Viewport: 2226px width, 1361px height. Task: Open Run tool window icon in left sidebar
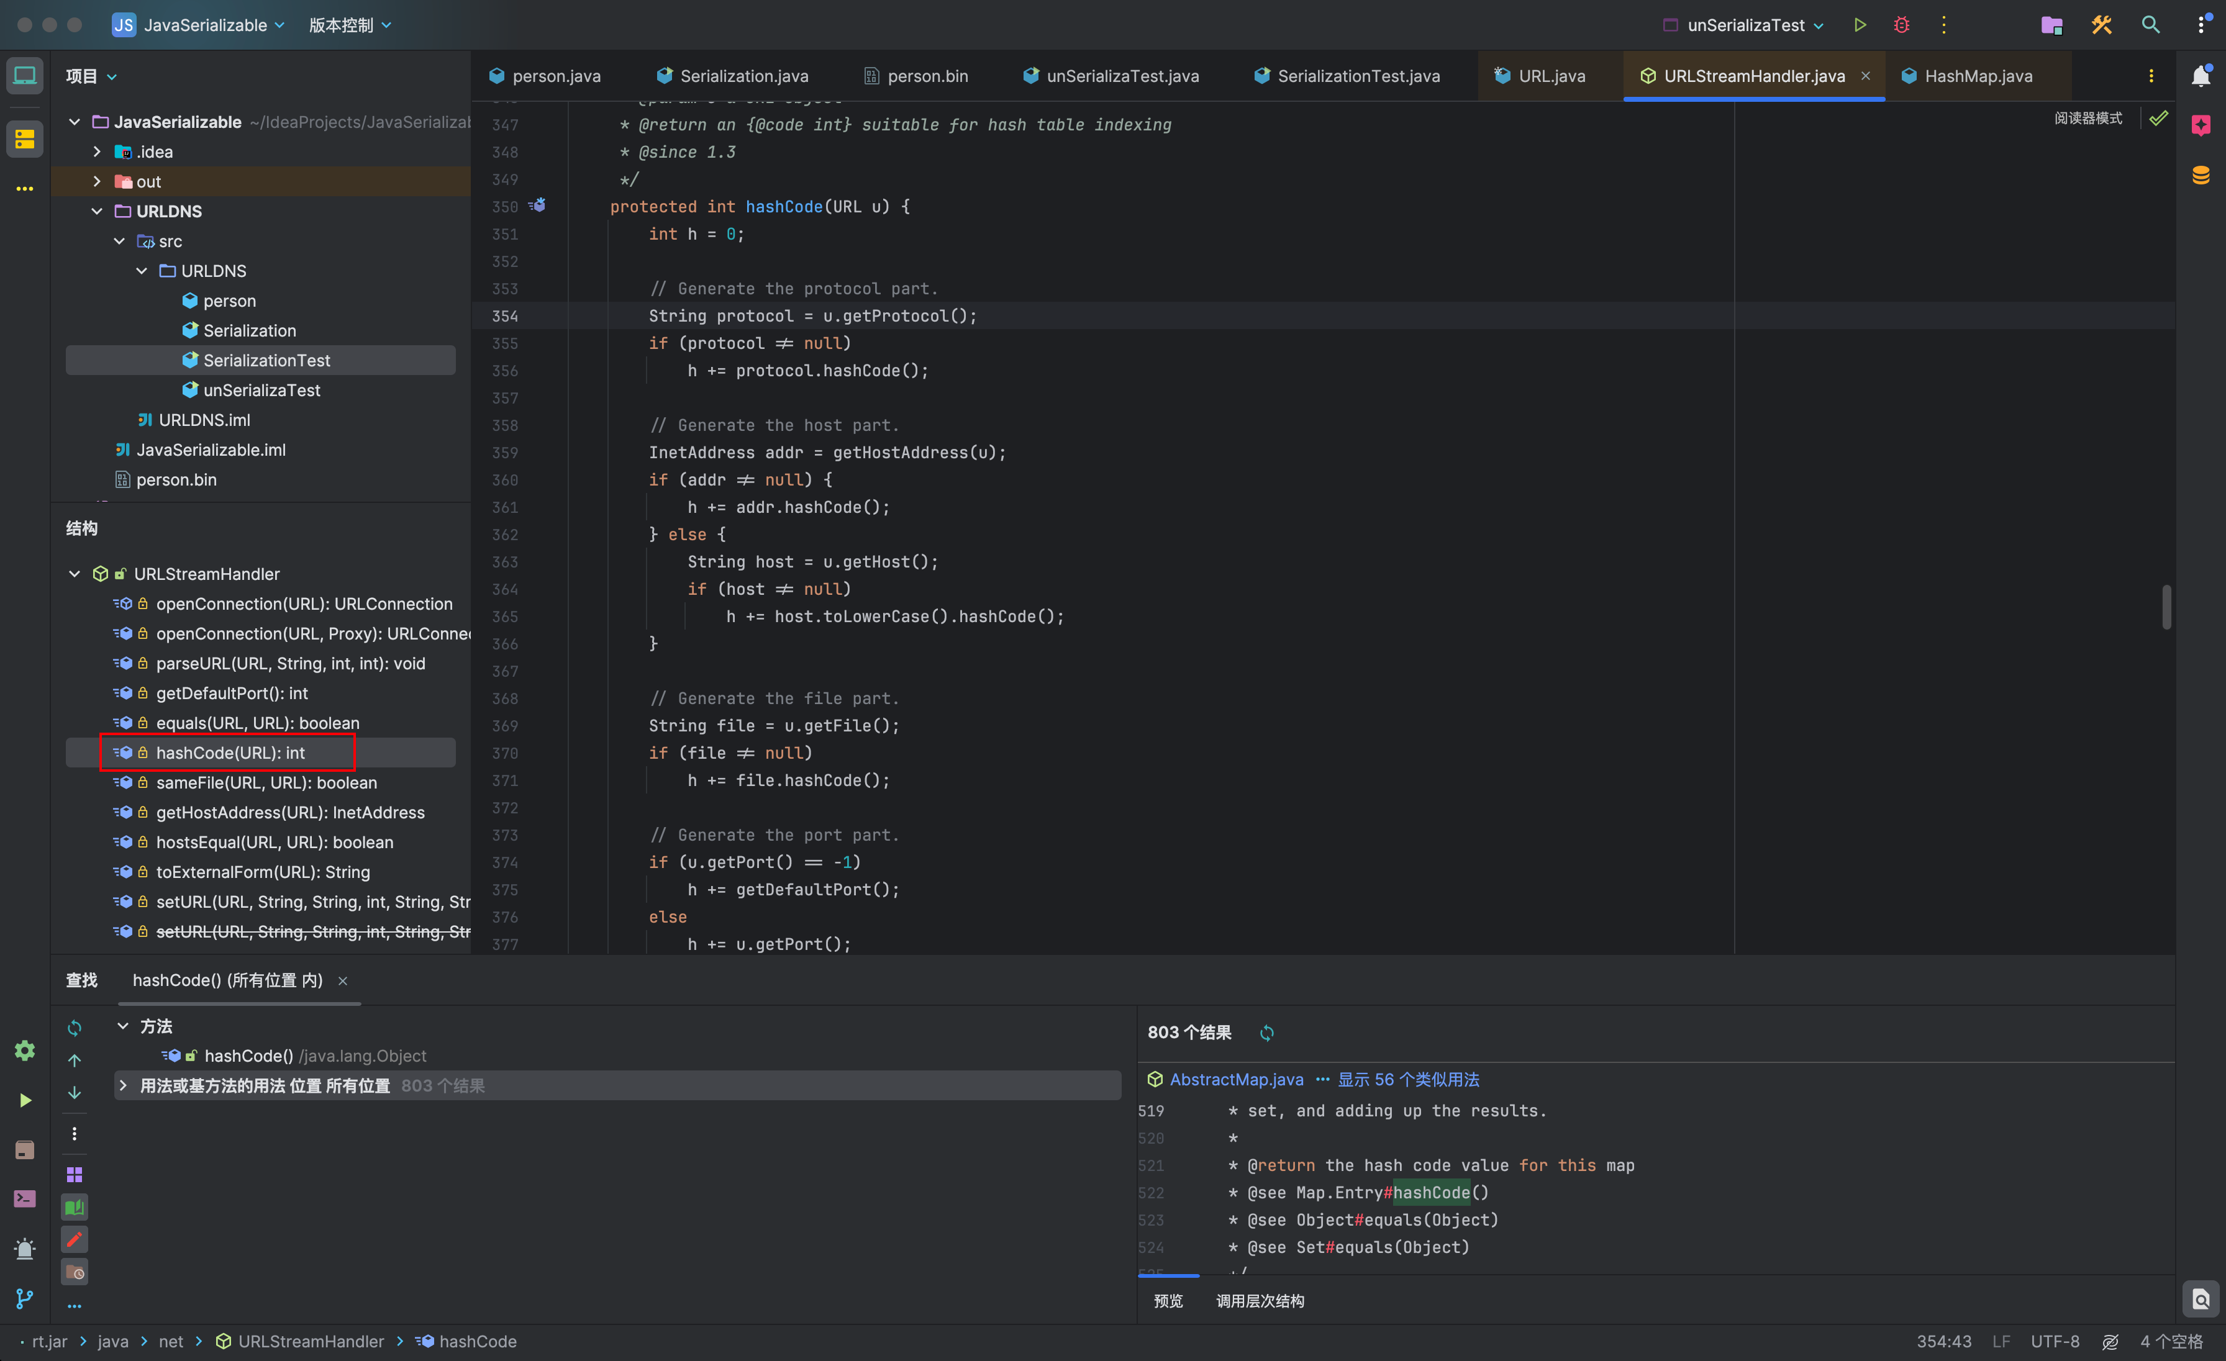tap(24, 1099)
